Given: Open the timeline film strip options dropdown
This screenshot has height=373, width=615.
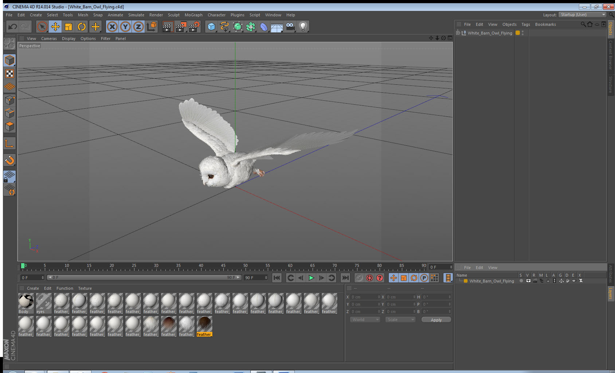Looking at the screenshot, I should (448, 278).
